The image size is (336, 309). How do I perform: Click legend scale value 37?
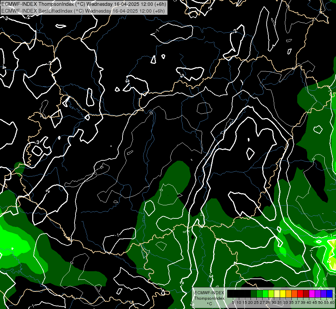[298, 302]
